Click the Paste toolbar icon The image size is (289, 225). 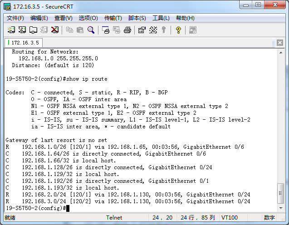point(80,30)
